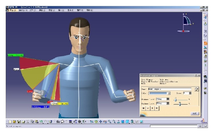
Task: Click the Normal View icon
Action: click(x=118, y=121)
